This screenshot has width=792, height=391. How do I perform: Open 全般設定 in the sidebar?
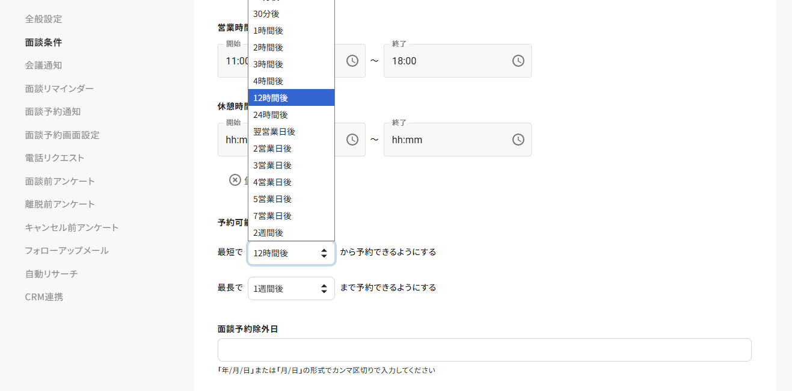click(43, 19)
